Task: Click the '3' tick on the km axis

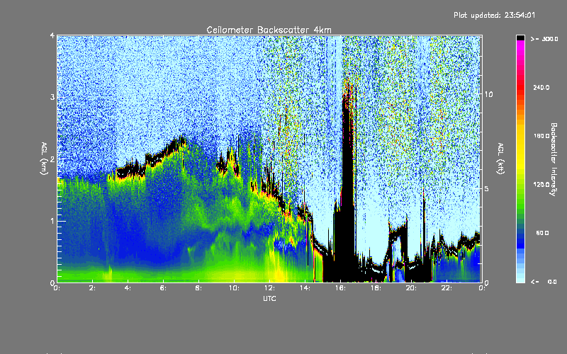Action: [52, 98]
